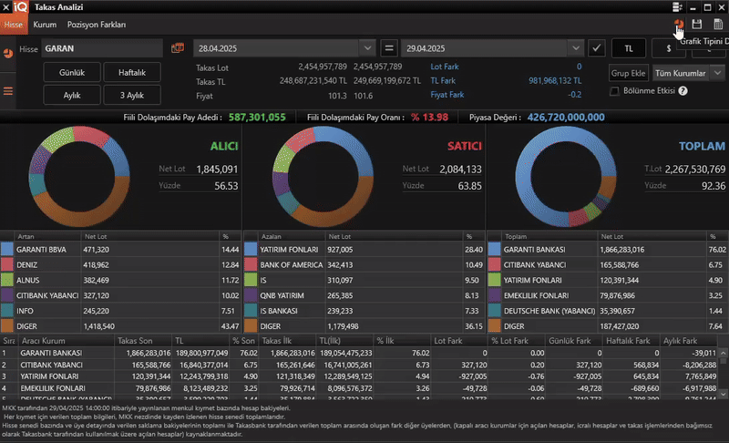
Task: Click the TOPLAM donut chart
Action: click(x=566, y=176)
